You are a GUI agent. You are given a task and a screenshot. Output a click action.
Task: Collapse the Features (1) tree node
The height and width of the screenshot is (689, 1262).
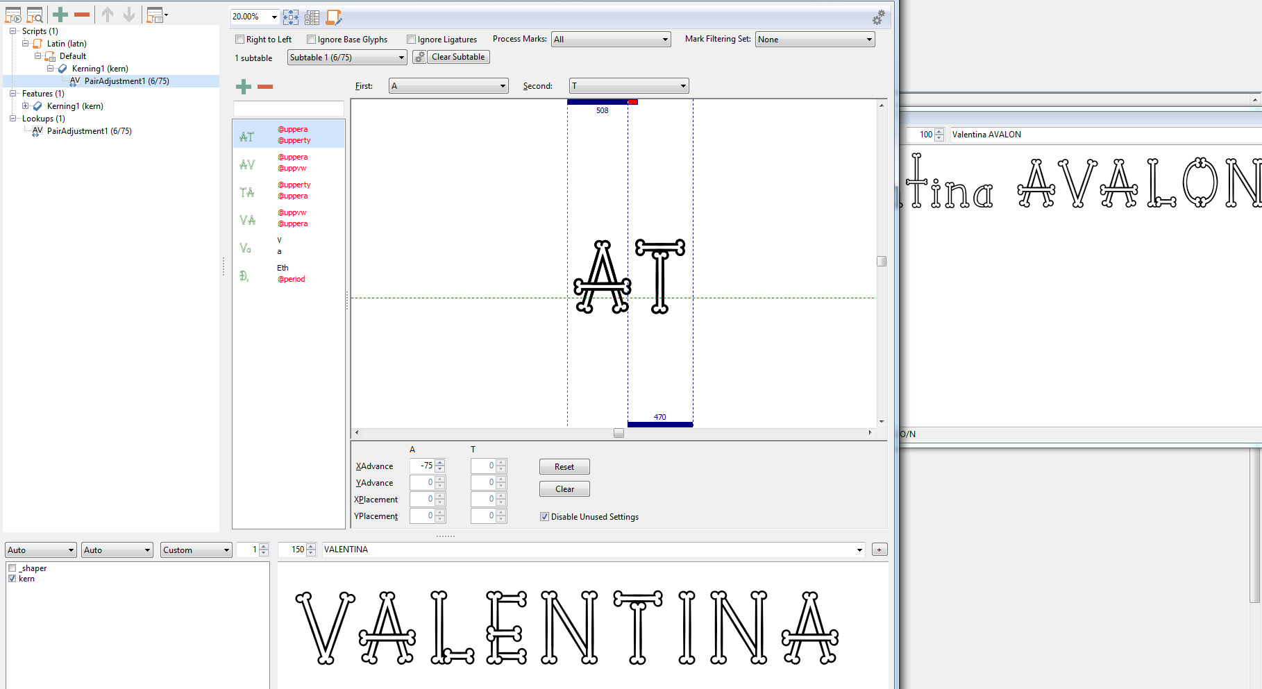12,94
